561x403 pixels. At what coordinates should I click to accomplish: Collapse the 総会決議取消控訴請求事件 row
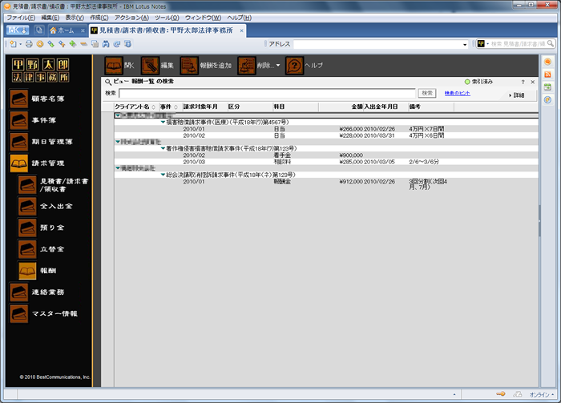(163, 175)
